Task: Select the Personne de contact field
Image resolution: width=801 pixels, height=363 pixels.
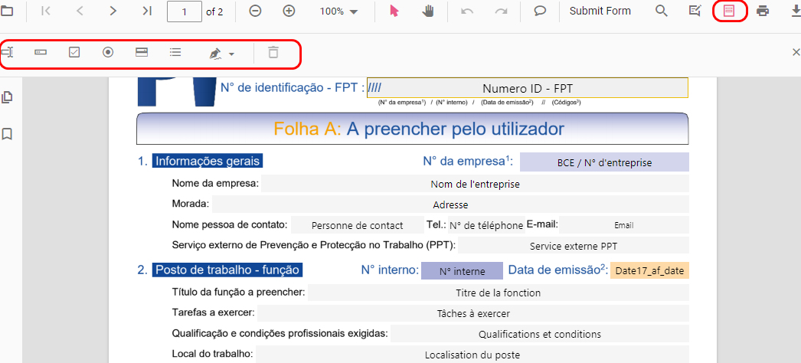Action: [357, 225]
